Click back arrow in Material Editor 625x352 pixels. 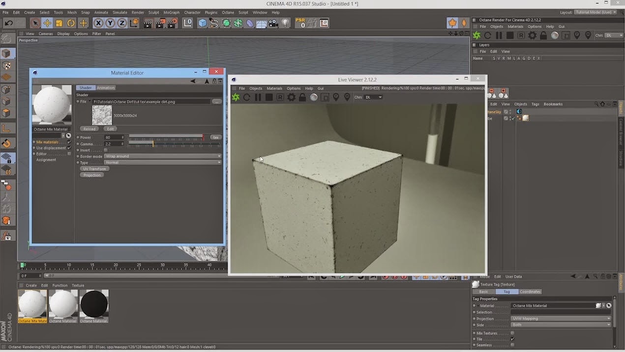pyautogui.click(x=193, y=81)
